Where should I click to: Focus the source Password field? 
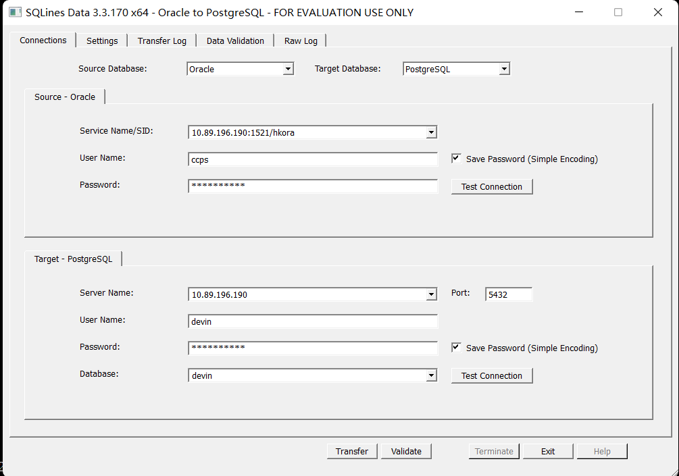(x=313, y=186)
